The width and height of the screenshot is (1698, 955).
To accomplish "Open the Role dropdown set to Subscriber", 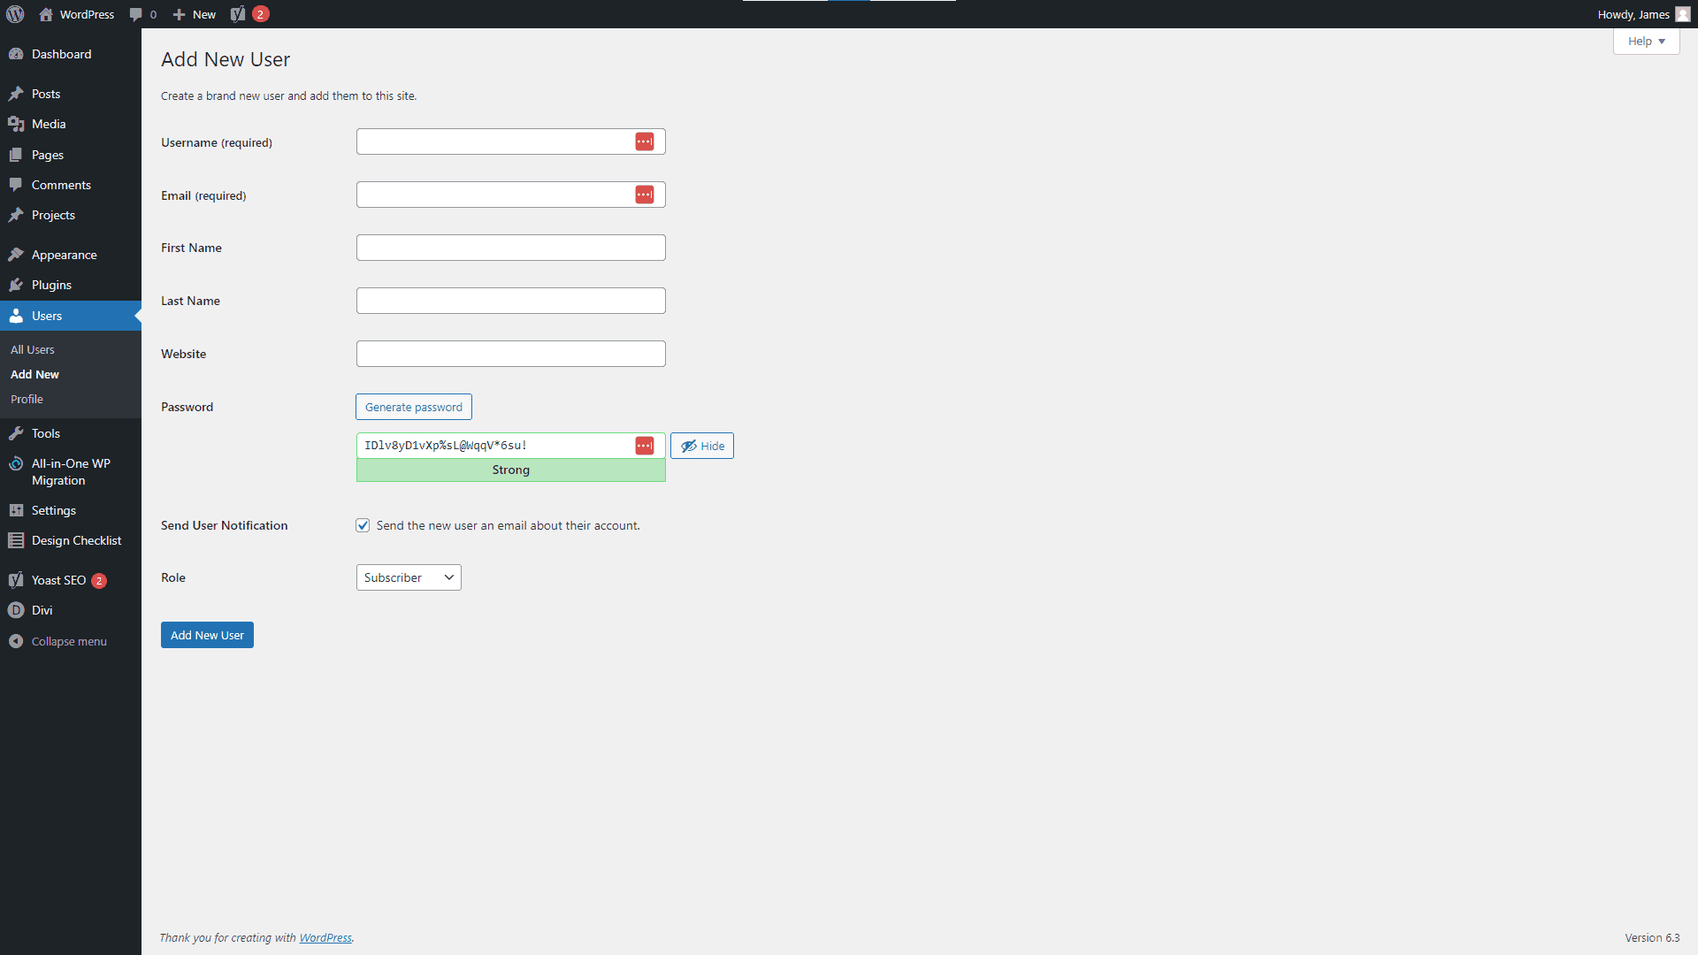I will pyautogui.click(x=408, y=577).
